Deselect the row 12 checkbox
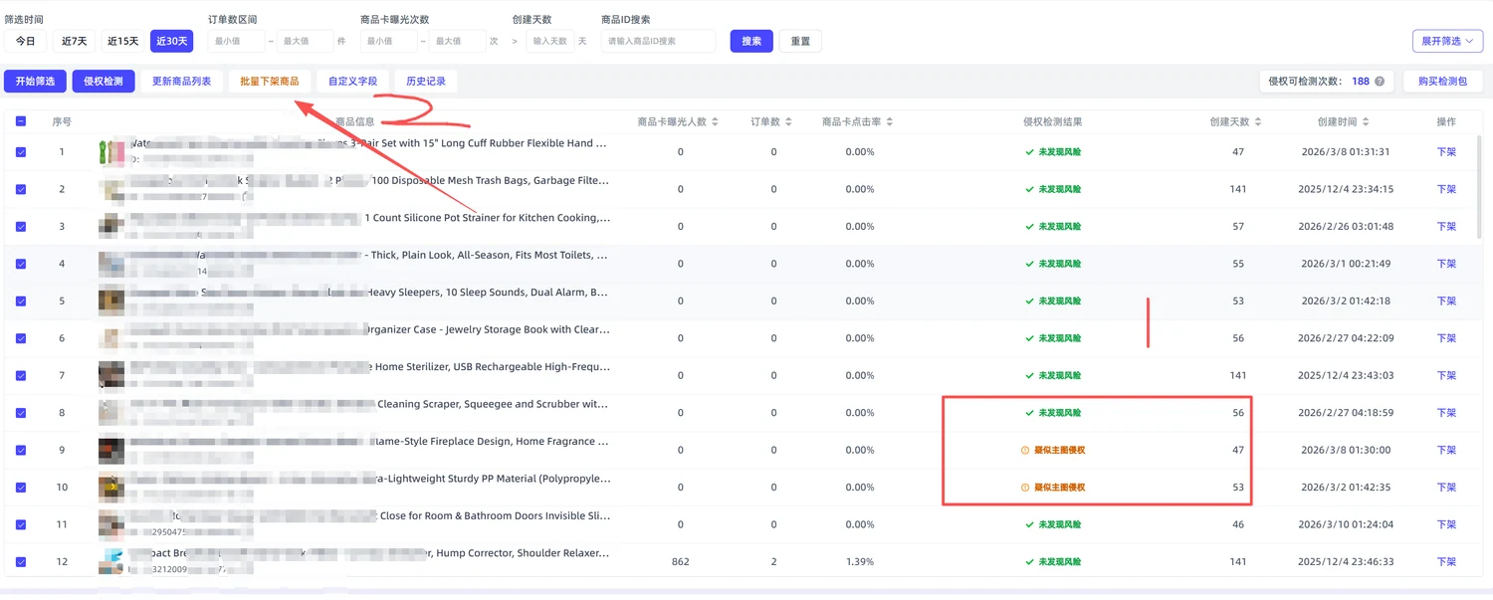 point(21,562)
